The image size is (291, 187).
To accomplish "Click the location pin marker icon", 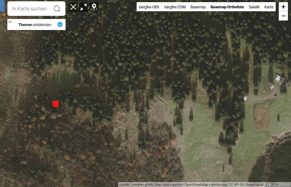I will pos(94,7).
